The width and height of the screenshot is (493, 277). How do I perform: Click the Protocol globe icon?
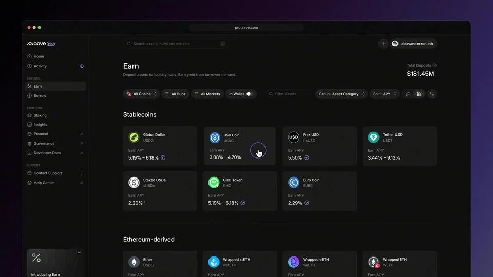[x=30, y=134]
